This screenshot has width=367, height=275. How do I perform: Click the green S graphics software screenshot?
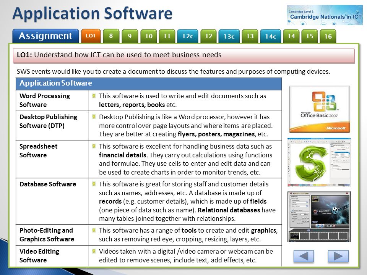point(319,162)
